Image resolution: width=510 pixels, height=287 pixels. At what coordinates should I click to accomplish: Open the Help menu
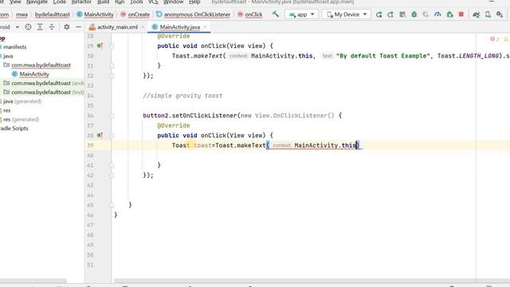click(194, 2)
